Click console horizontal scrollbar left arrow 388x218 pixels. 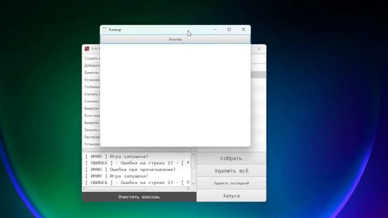(85, 188)
